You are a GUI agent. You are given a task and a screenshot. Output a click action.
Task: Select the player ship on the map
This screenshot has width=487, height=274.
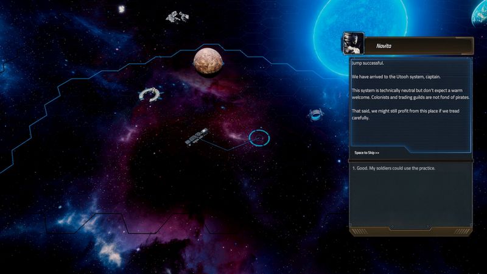click(196, 136)
